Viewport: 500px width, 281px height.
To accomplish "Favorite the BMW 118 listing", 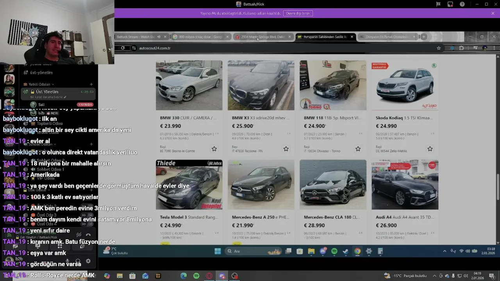I will coord(358,149).
